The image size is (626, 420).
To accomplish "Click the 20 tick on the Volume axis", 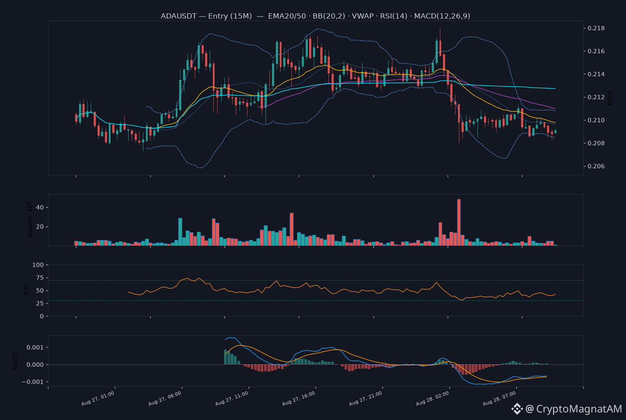I will coord(40,227).
